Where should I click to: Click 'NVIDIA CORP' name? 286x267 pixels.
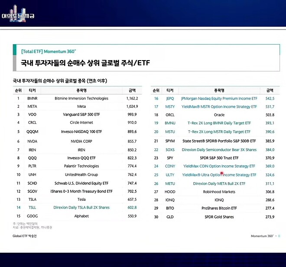coord(81,142)
